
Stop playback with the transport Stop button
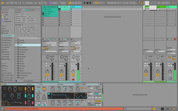(x=87, y=3)
